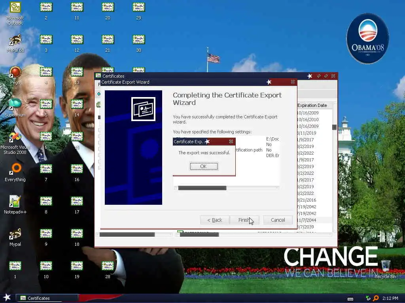Select the row with date 3/7/2039

(x=314, y=227)
